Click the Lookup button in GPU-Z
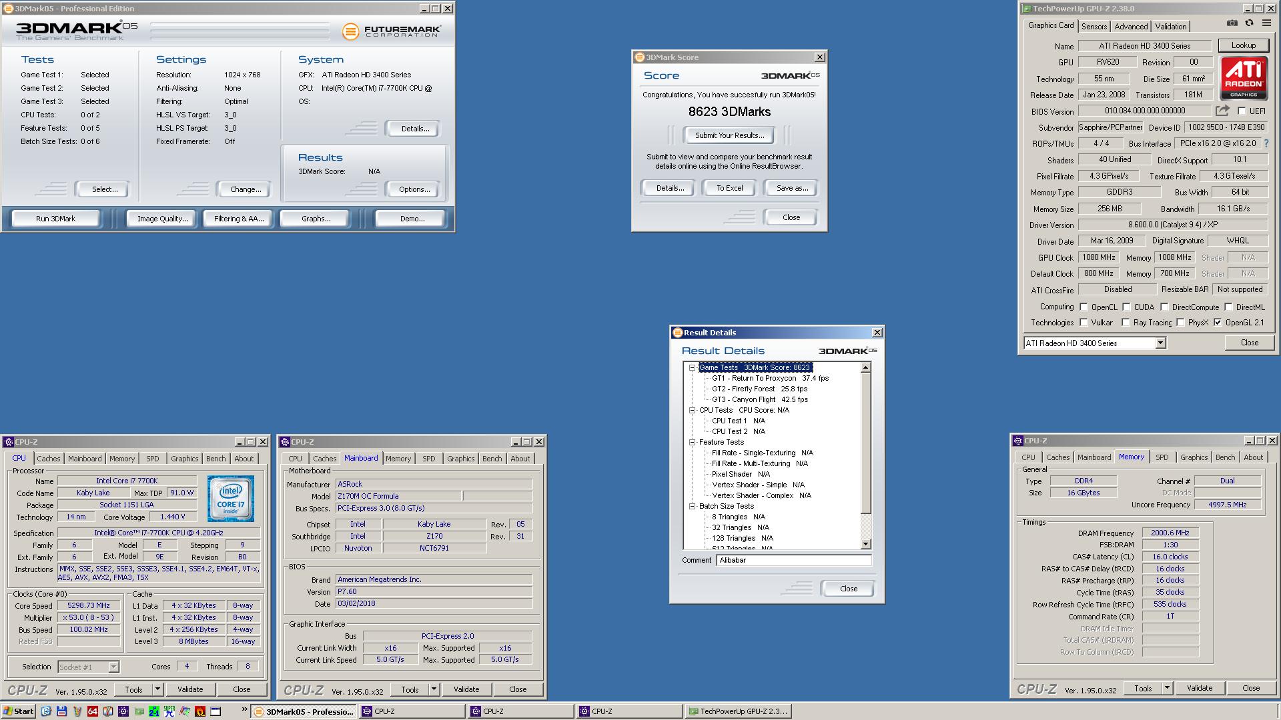Image resolution: width=1281 pixels, height=720 pixels. [x=1243, y=45]
